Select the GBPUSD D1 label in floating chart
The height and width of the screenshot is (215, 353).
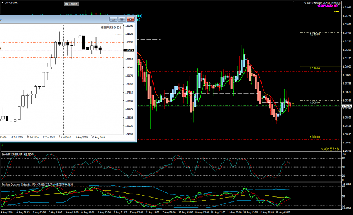[x=111, y=27]
